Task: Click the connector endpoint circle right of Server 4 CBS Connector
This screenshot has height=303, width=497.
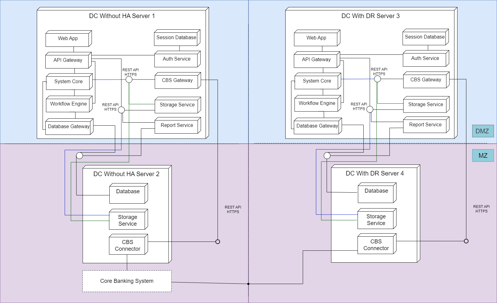Action: [466, 241]
